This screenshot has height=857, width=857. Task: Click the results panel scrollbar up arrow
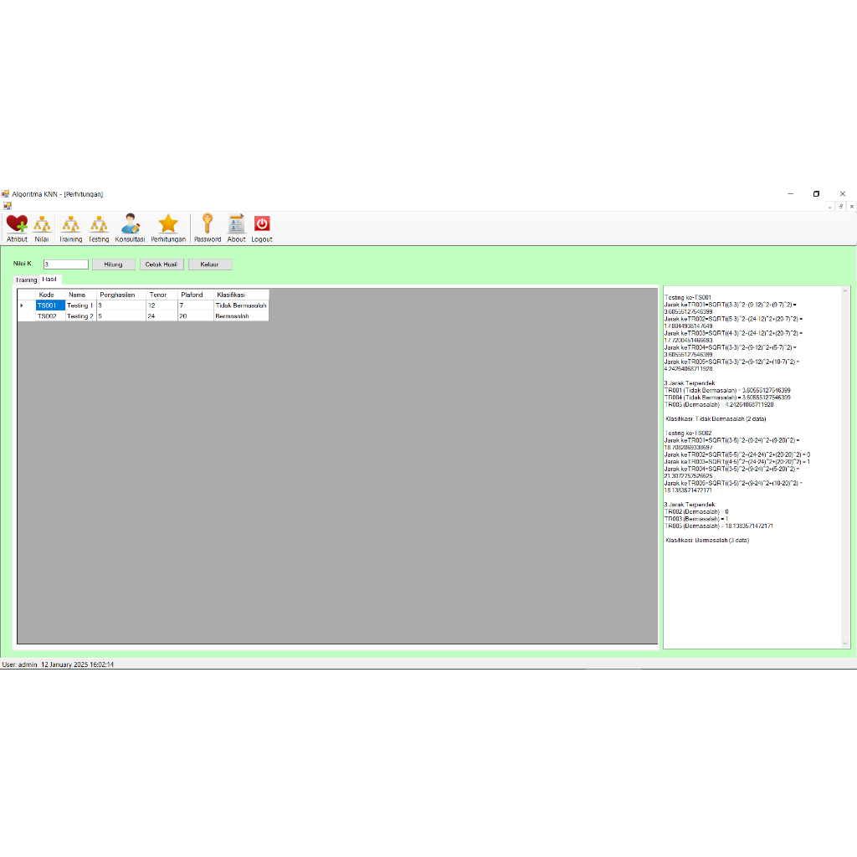[845, 292]
